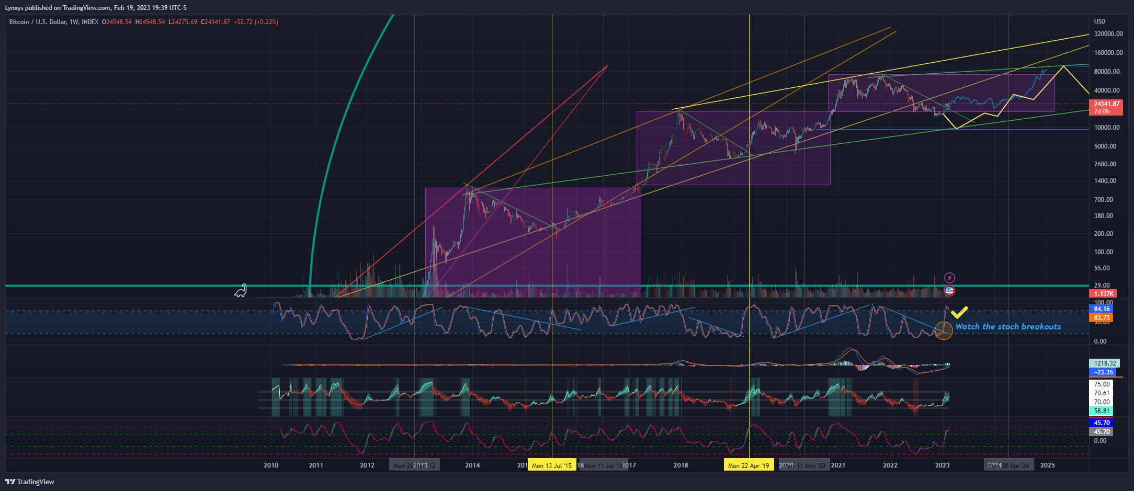Click the 80000.00 price axis level
Viewport: 1134px width, 491px height.
pos(1107,72)
